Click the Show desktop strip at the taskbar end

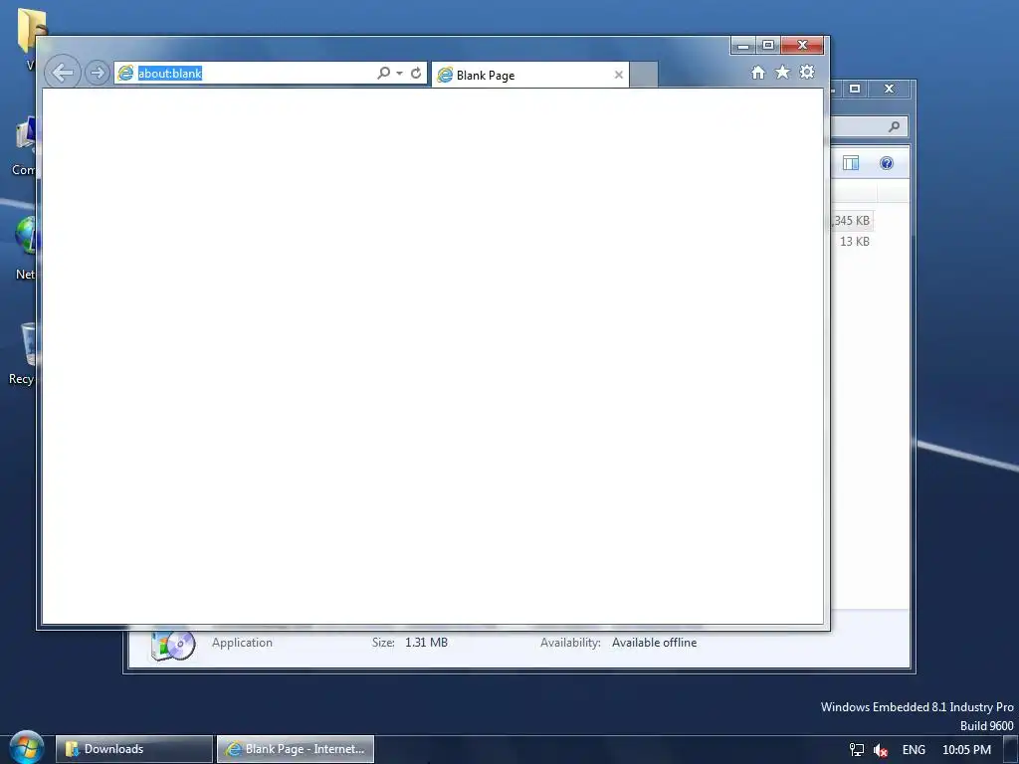[x=1011, y=750]
